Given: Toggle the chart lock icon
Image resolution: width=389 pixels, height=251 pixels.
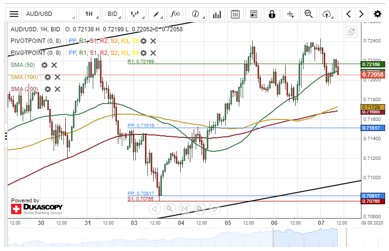Looking at the screenshot, I should (273, 14).
